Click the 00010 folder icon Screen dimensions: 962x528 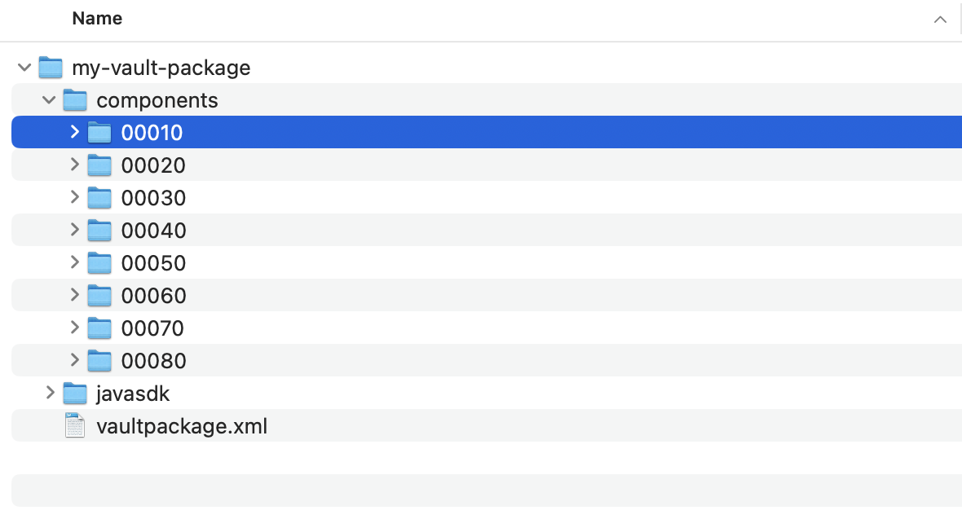(99, 132)
